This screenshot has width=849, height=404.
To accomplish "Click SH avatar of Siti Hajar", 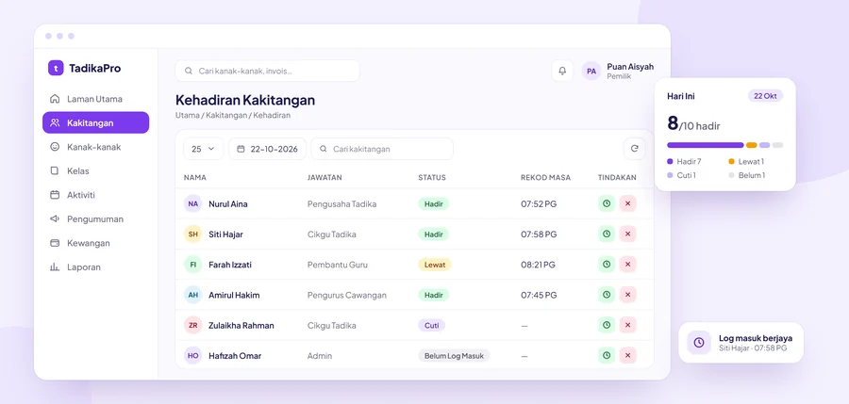I will tap(192, 234).
